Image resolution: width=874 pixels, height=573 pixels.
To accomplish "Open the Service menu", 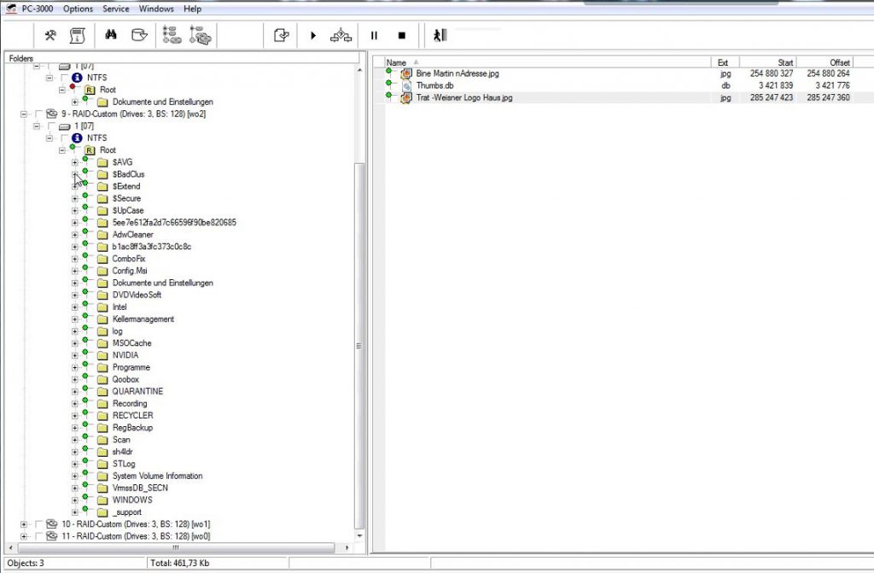I will click(116, 9).
